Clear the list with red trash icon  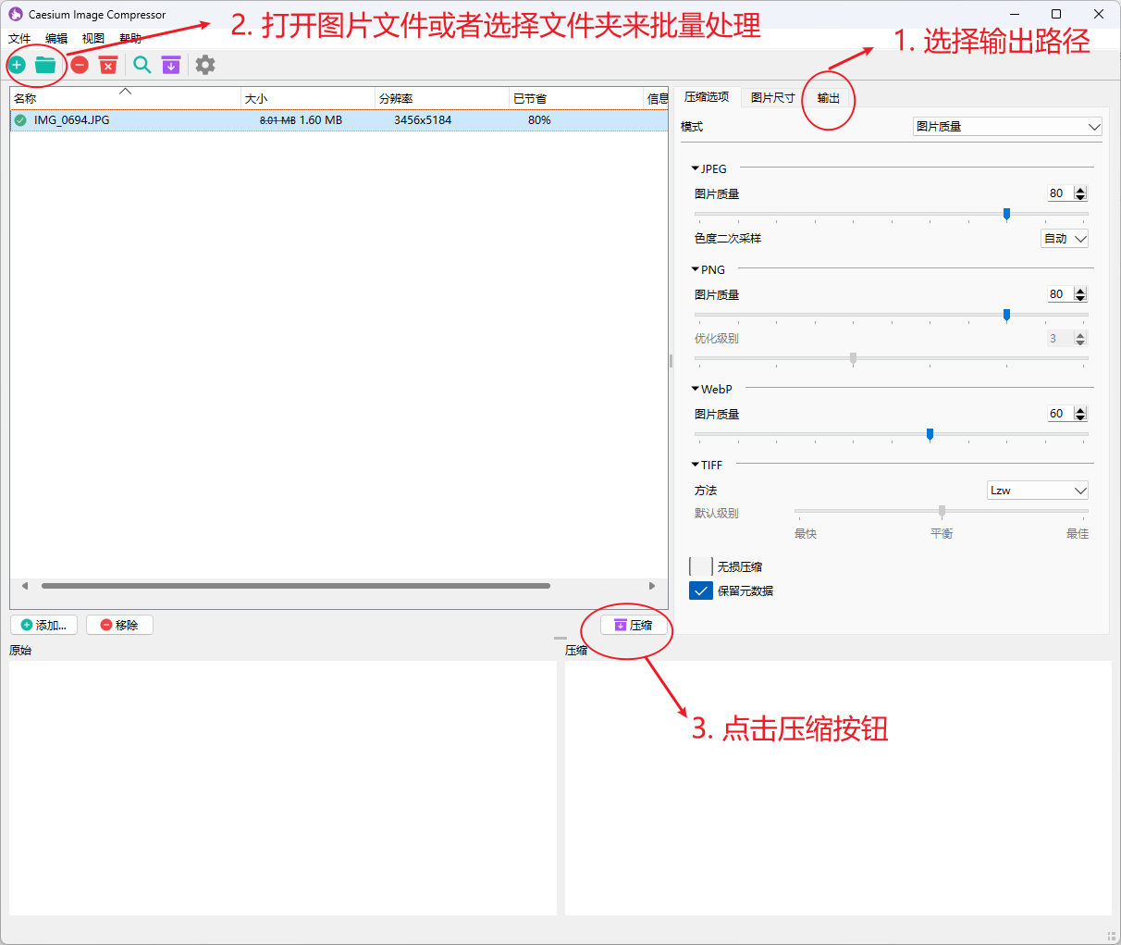tap(108, 65)
